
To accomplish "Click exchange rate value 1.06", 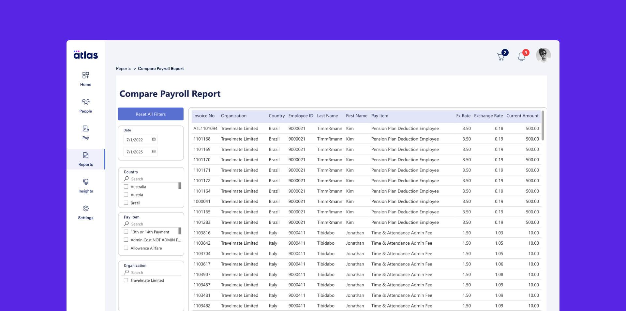I will click(x=499, y=264).
